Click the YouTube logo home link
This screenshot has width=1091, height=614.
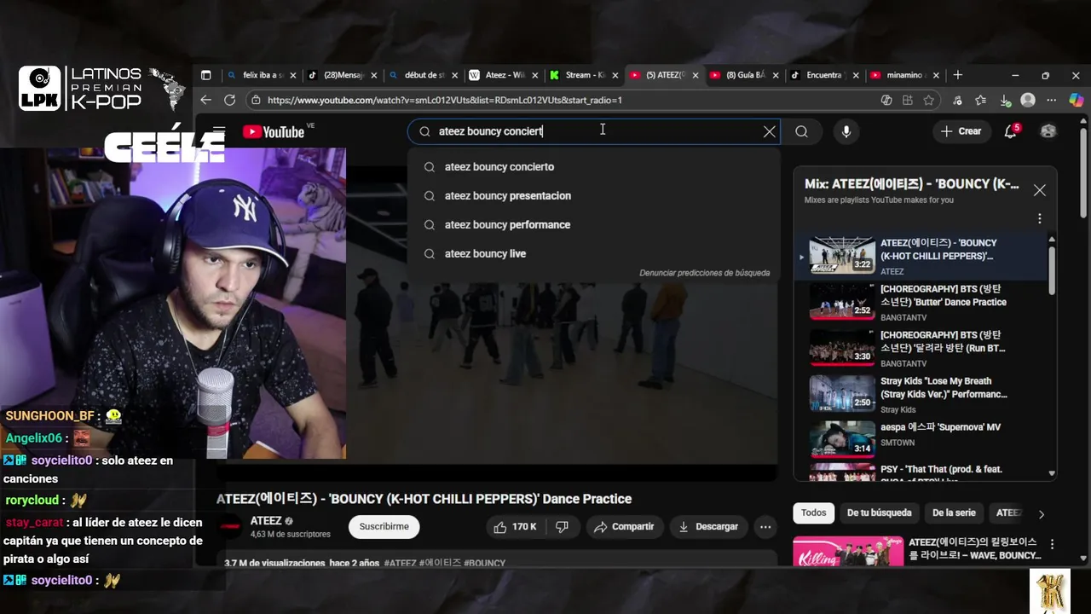coord(274,131)
